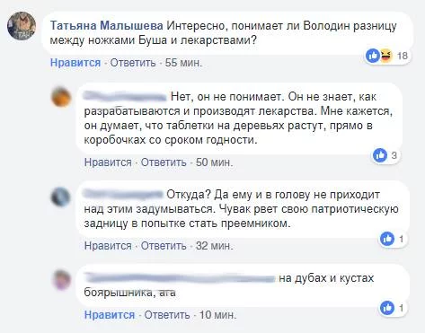Viewport: 425px width, 333px height.
Task: Reply to the 50 мин. comment
Action: [164, 162]
